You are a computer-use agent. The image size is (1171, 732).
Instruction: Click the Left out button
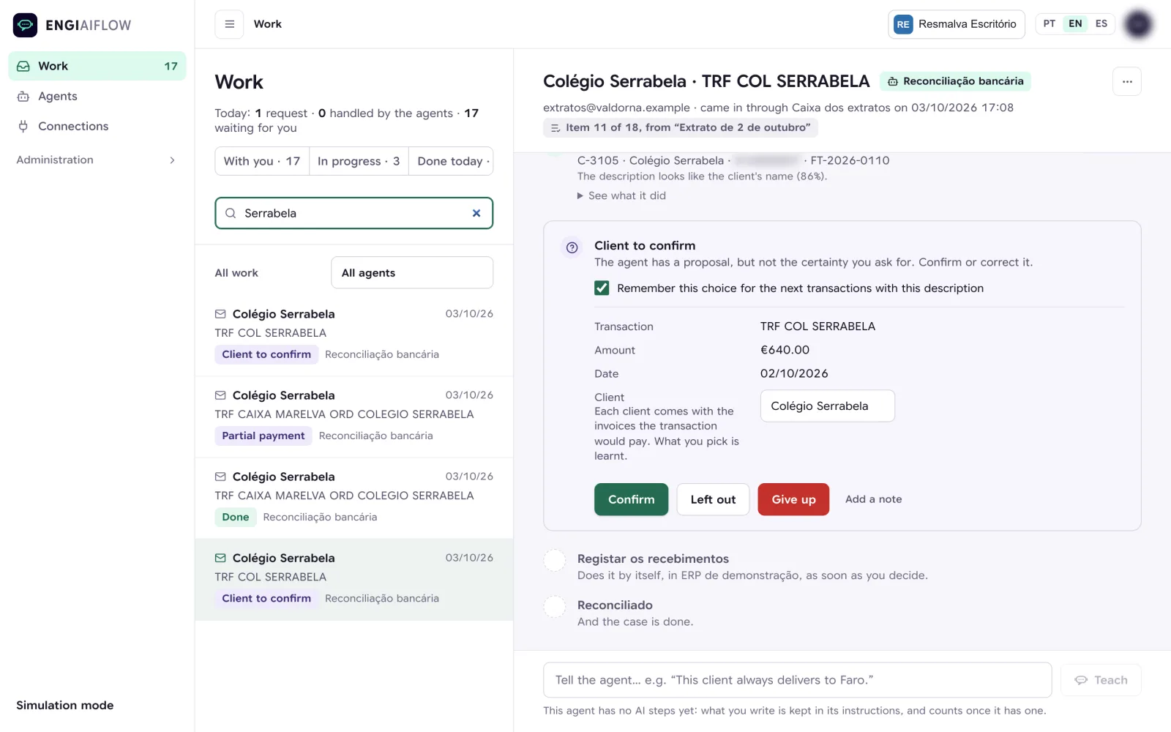[x=713, y=499]
